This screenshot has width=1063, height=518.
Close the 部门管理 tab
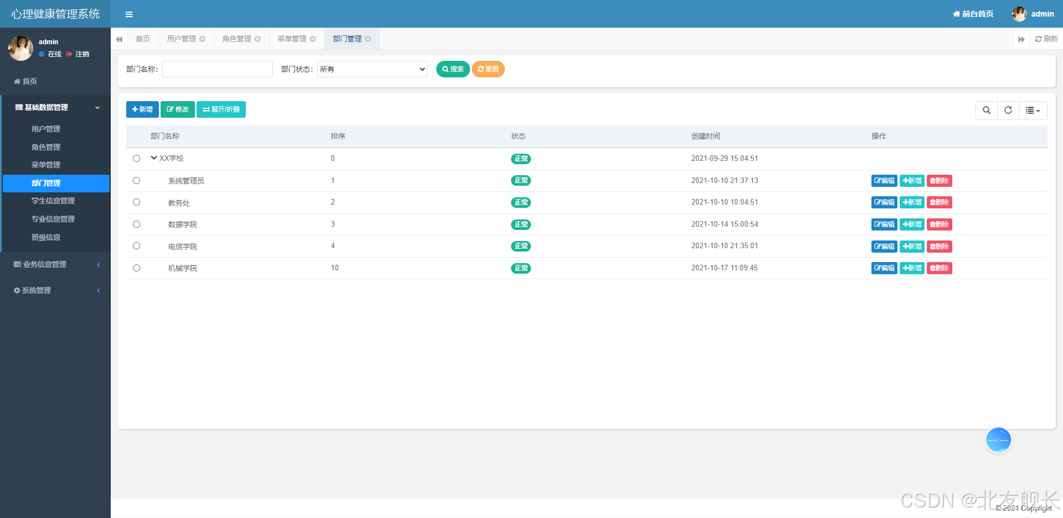point(368,39)
